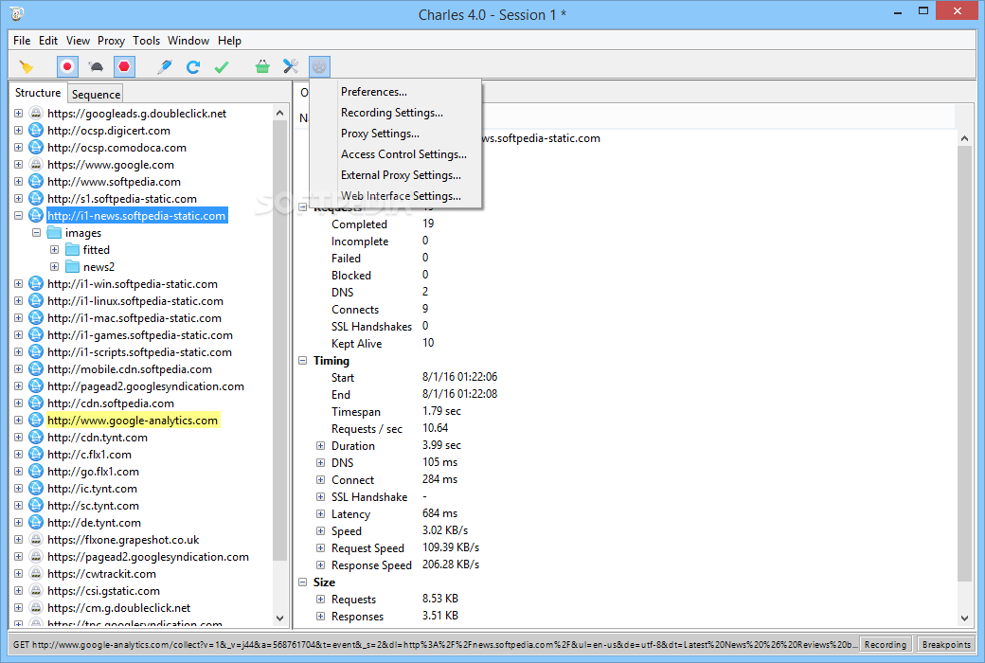The image size is (985, 663).
Task: Click globe icon of cdn.tynt.com
Action: pos(36,438)
